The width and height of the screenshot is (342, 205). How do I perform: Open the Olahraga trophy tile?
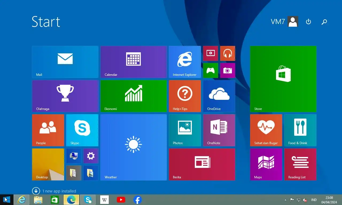point(65,96)
